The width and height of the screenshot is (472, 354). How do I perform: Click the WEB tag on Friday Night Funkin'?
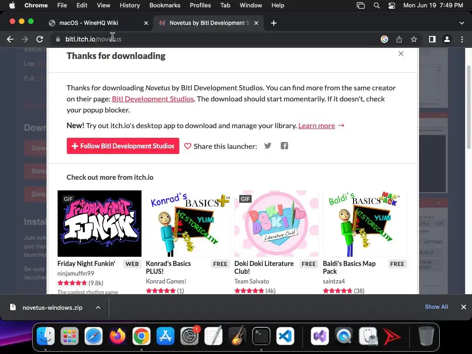point(132,264)
